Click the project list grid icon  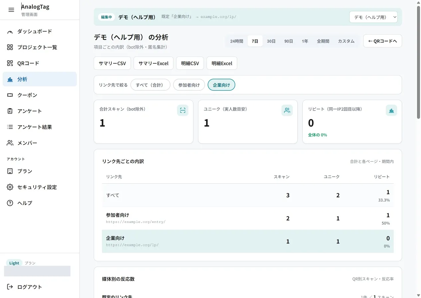coord(10,48)
